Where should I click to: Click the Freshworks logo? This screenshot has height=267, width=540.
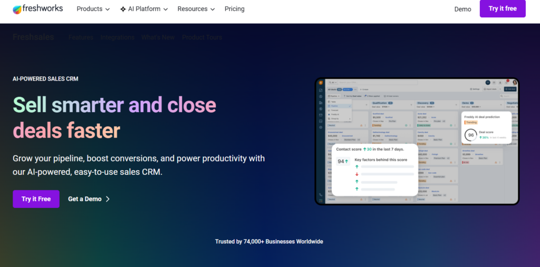[x=38, y=9]
